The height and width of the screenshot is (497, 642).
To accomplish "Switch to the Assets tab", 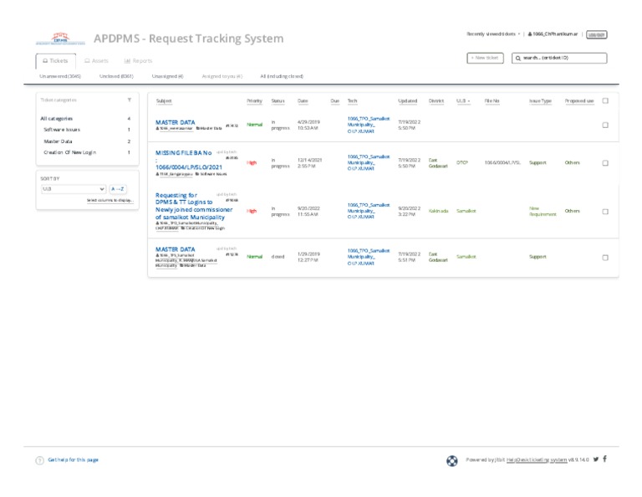I will click(x=96, y=61).
